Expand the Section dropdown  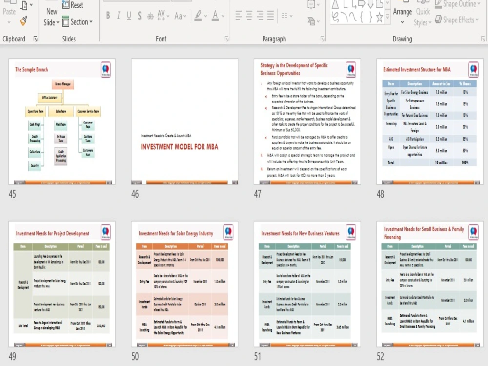tap(78, 22)
